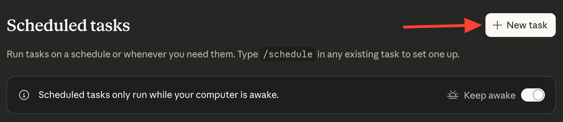Viewport: 563px width, 122px height.
Task: Click the red arrow's tail line
Action: 434,26
